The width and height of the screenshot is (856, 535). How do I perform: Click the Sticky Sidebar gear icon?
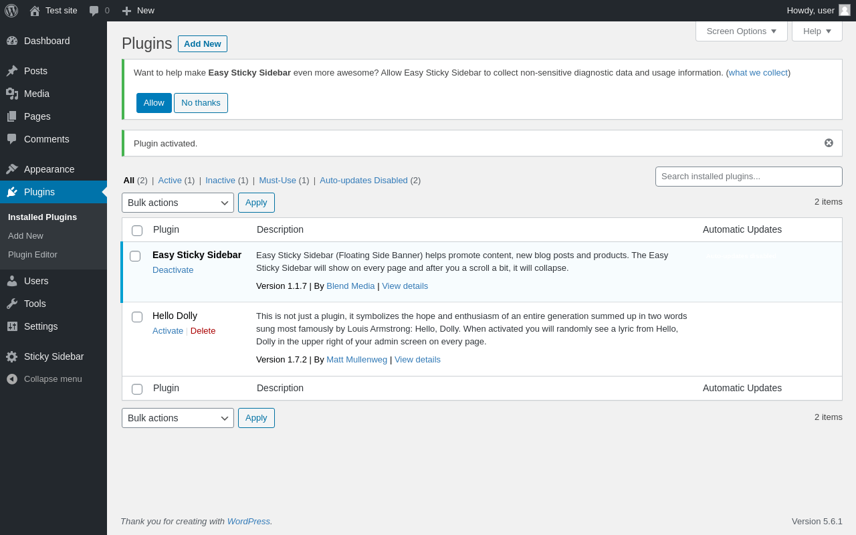[12, 356]
